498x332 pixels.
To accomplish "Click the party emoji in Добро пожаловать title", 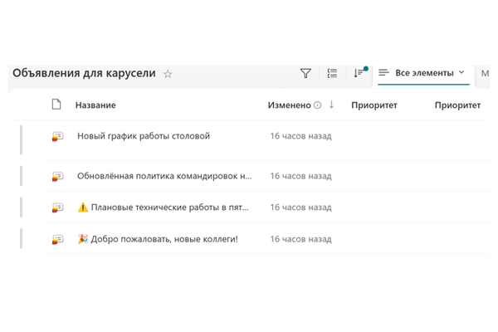I will point(83,238).
